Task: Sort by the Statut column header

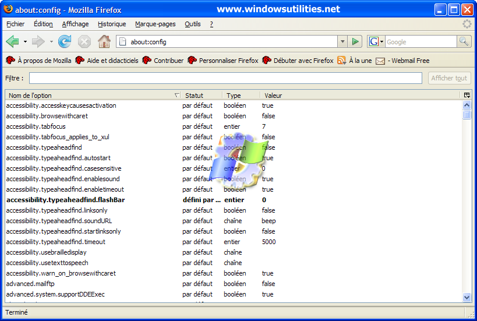Action: (202, 96)
